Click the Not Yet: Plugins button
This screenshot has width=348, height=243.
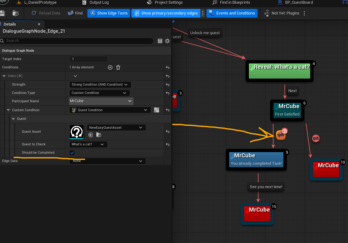[x=286, y=13]
